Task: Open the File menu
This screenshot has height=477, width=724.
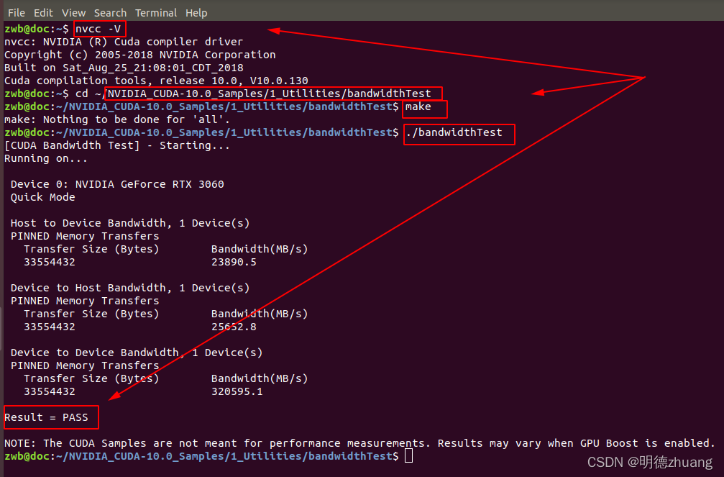Action: pyautogui.click(x=17, y=12)
